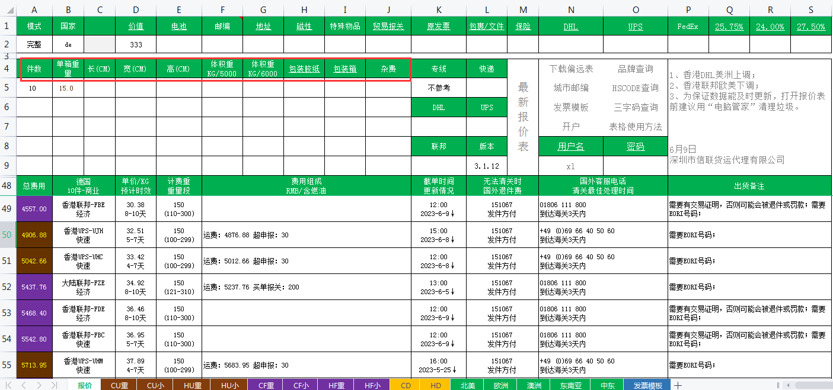Viewport: 833px width, 390px height.
Task: Add a new sheet with plus icon
Action: [x=678, y=385]
